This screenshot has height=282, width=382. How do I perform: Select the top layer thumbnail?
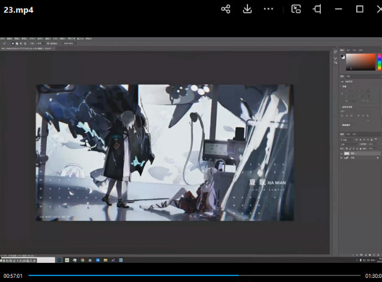(347, 154)
